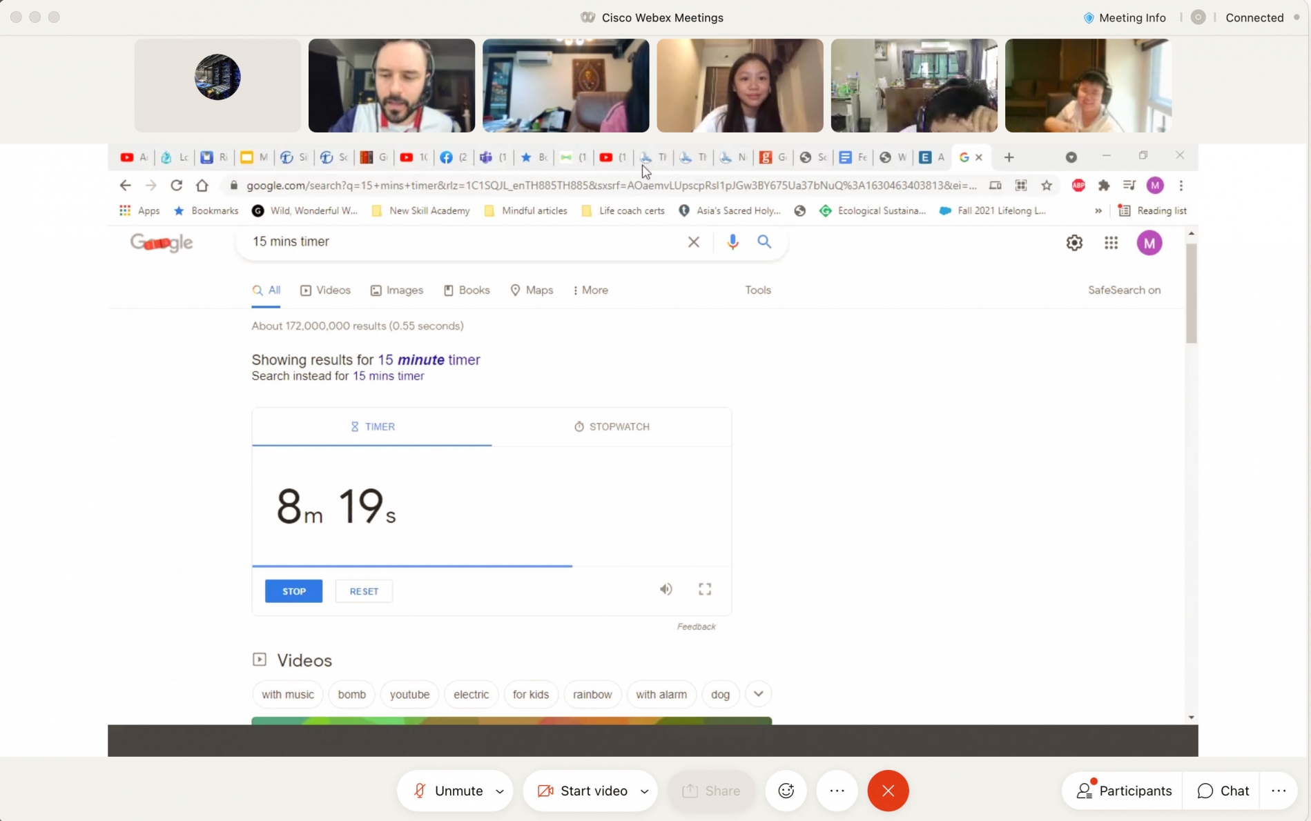Select the 'bomb' video filter chip

[x=351, y=694]
